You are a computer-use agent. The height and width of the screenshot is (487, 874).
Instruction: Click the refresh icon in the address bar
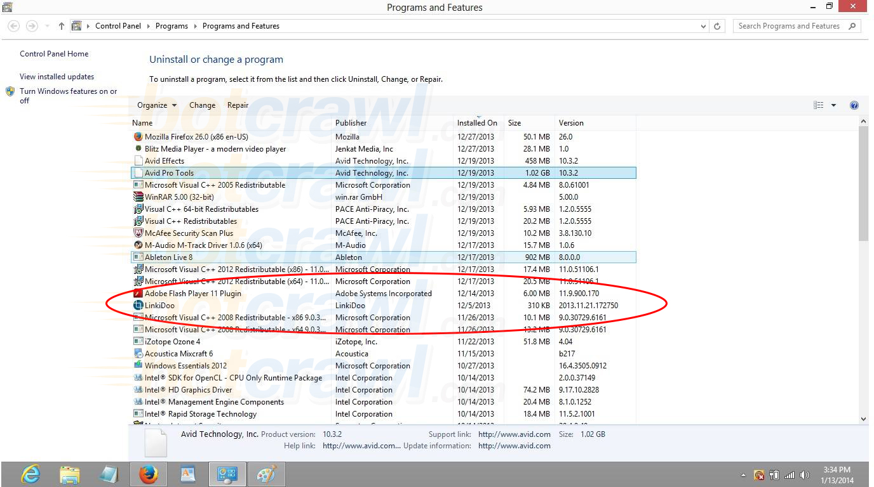[x=718, y=26]
